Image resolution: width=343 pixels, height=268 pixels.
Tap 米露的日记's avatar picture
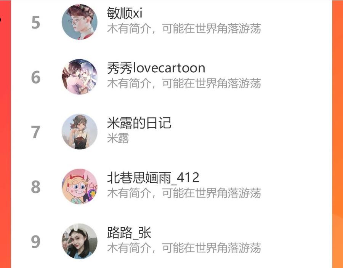(x=80, y=131)
